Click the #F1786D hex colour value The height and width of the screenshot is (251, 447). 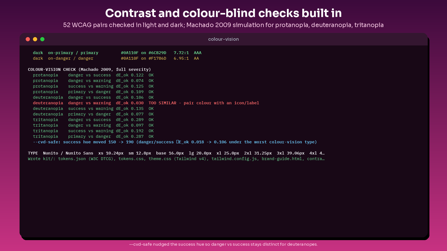click(157, 58)
